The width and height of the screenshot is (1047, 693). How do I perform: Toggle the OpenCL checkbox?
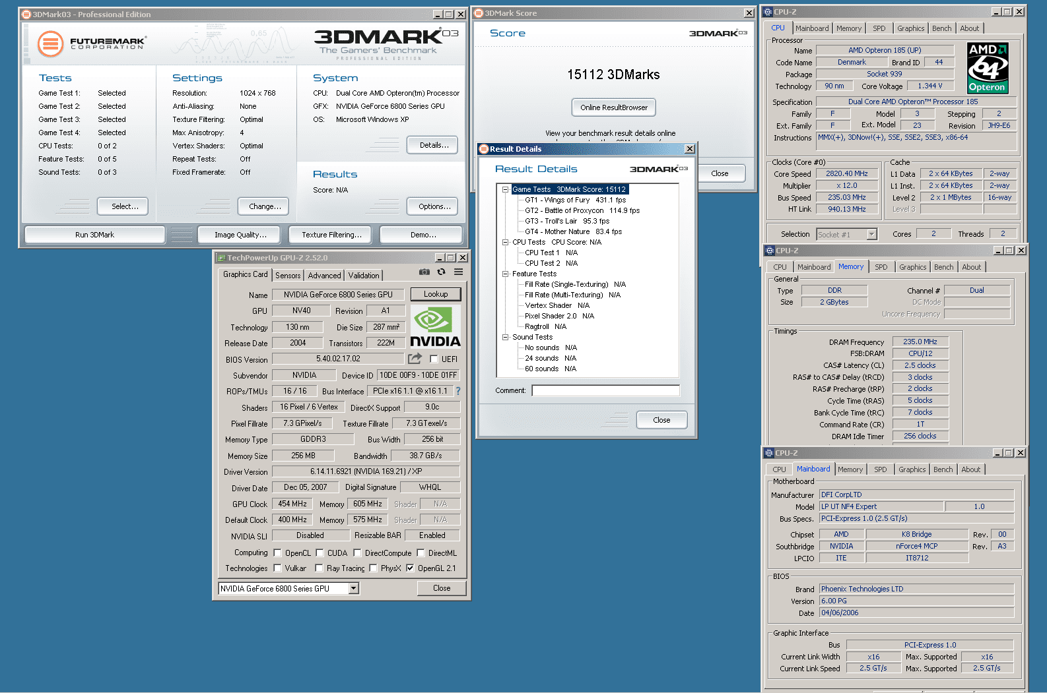tap(277, 553)
